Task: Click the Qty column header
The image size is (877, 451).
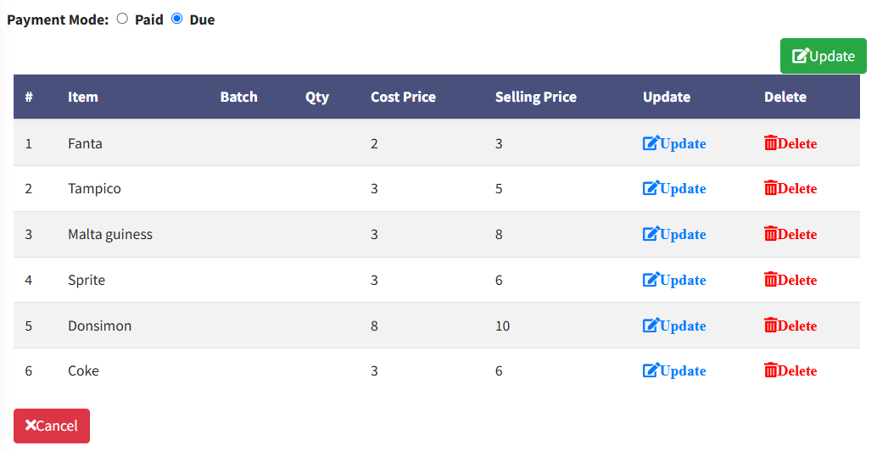Action: (x=316, y=97)
